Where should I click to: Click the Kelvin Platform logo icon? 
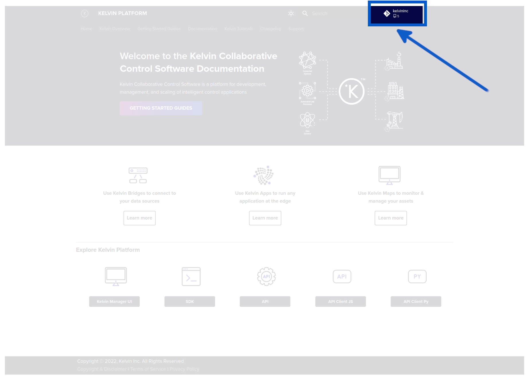coord(85,13)
